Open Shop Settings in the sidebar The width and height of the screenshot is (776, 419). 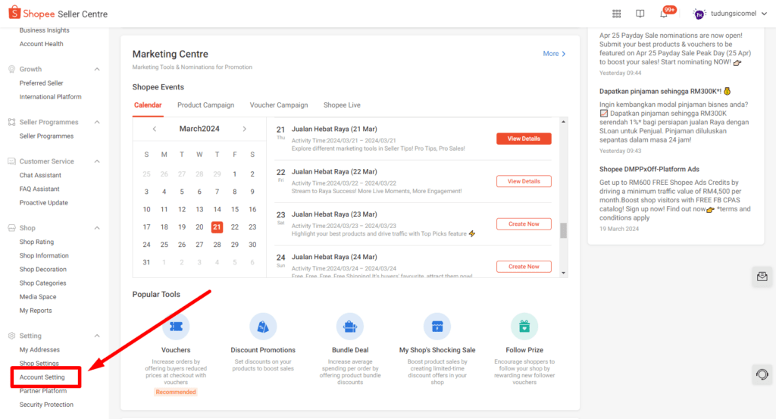pyautogui.click(x=39, y=363)
